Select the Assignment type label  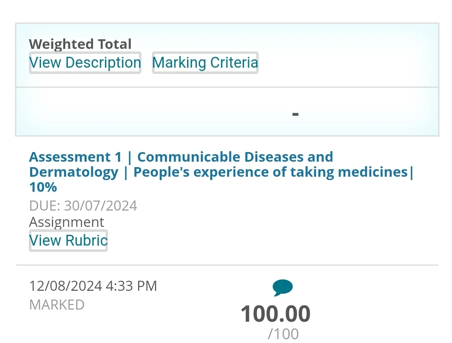pyautogui.click(x=67, y=222)
